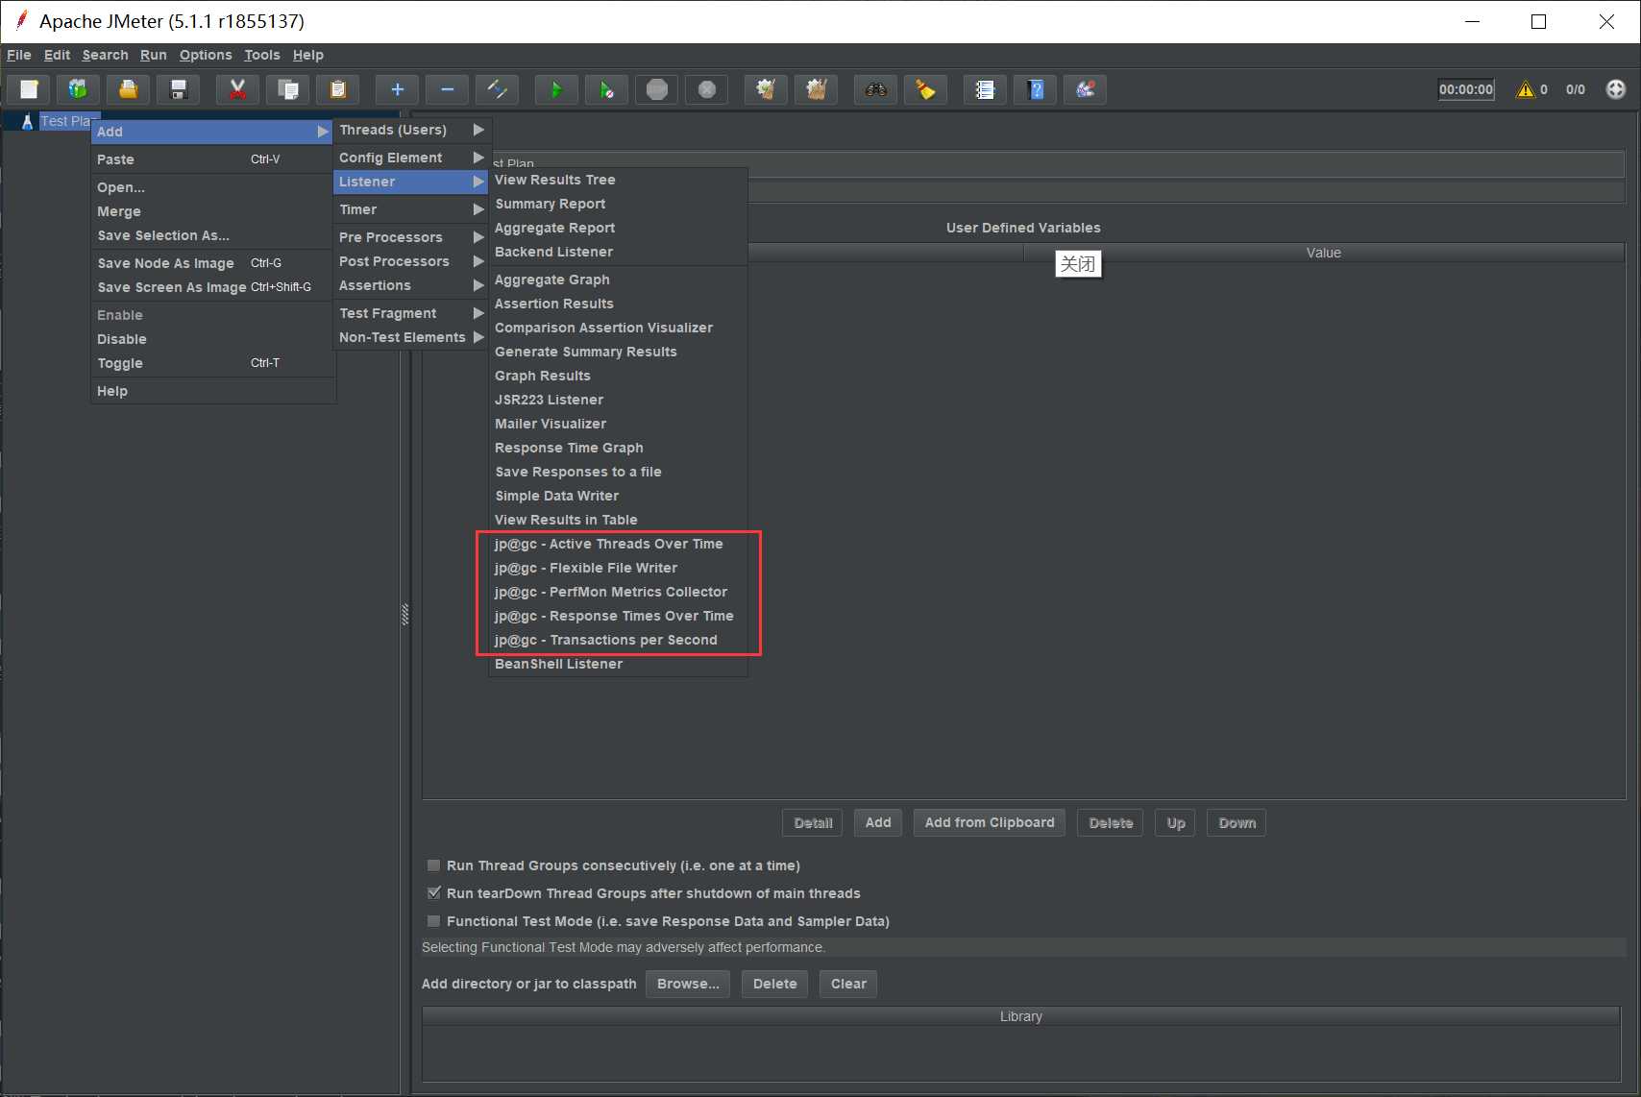Viewport: 1641px width, 1097px height.
Task: Click the Cut scissors icon
Action: pos(237,89)
